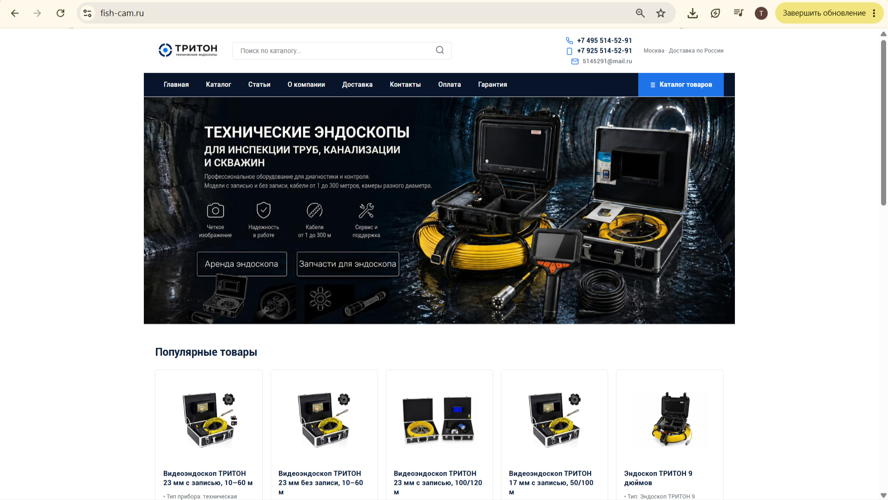Open product image of Эндоскоп ТРИТОН 9 дюймов
Image resolution: width=888 pixels, height=500 pixels.
[671, 419]
